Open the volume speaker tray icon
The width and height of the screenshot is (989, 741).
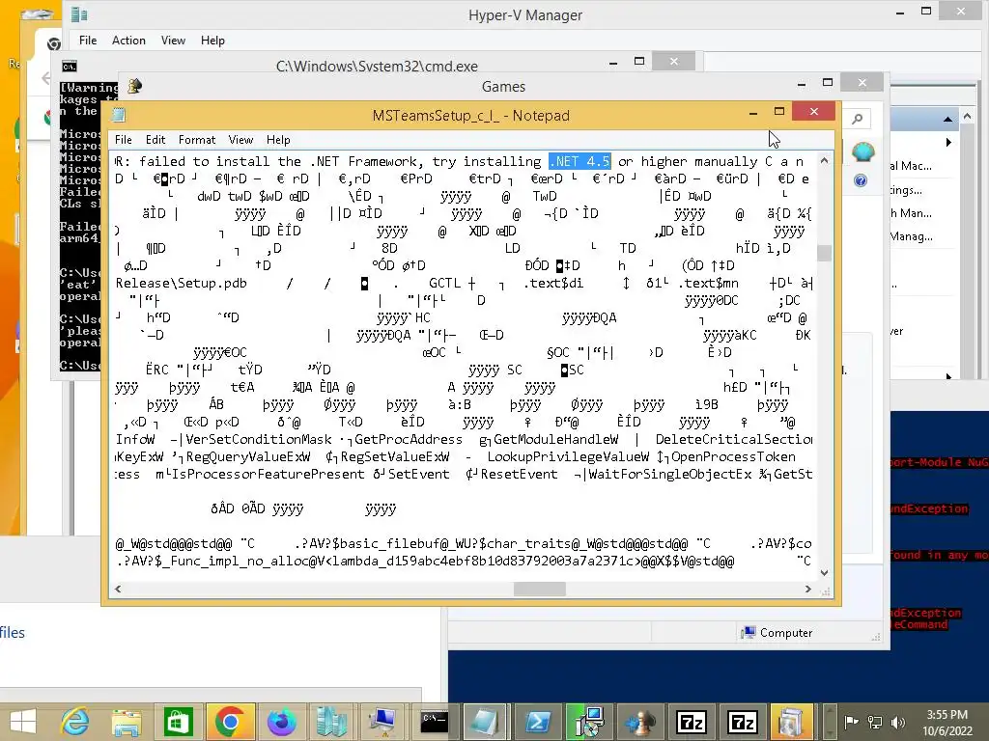(x=898, y=722)
